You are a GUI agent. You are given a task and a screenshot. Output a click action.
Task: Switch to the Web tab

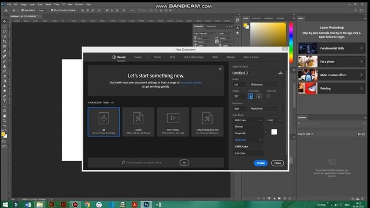click(x=215, y=57)
